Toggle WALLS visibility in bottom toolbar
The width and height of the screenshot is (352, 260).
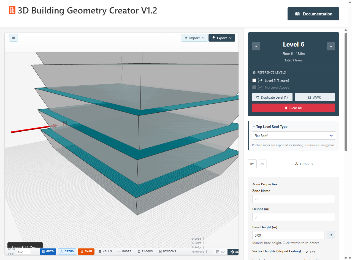pyautogui.click(x=105, y=251)
